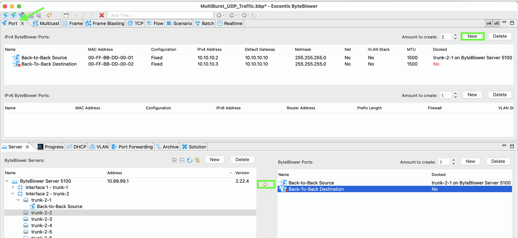Image resolution: width=518 pixels, height=238 pixels.
Task: Click the red X delete toolbar icon
Action: pyautogui.click(x=102, y=15)
